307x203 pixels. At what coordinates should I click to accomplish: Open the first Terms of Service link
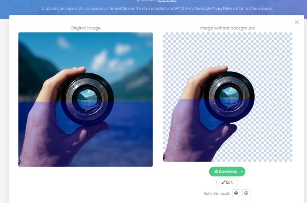click(121, 8)
